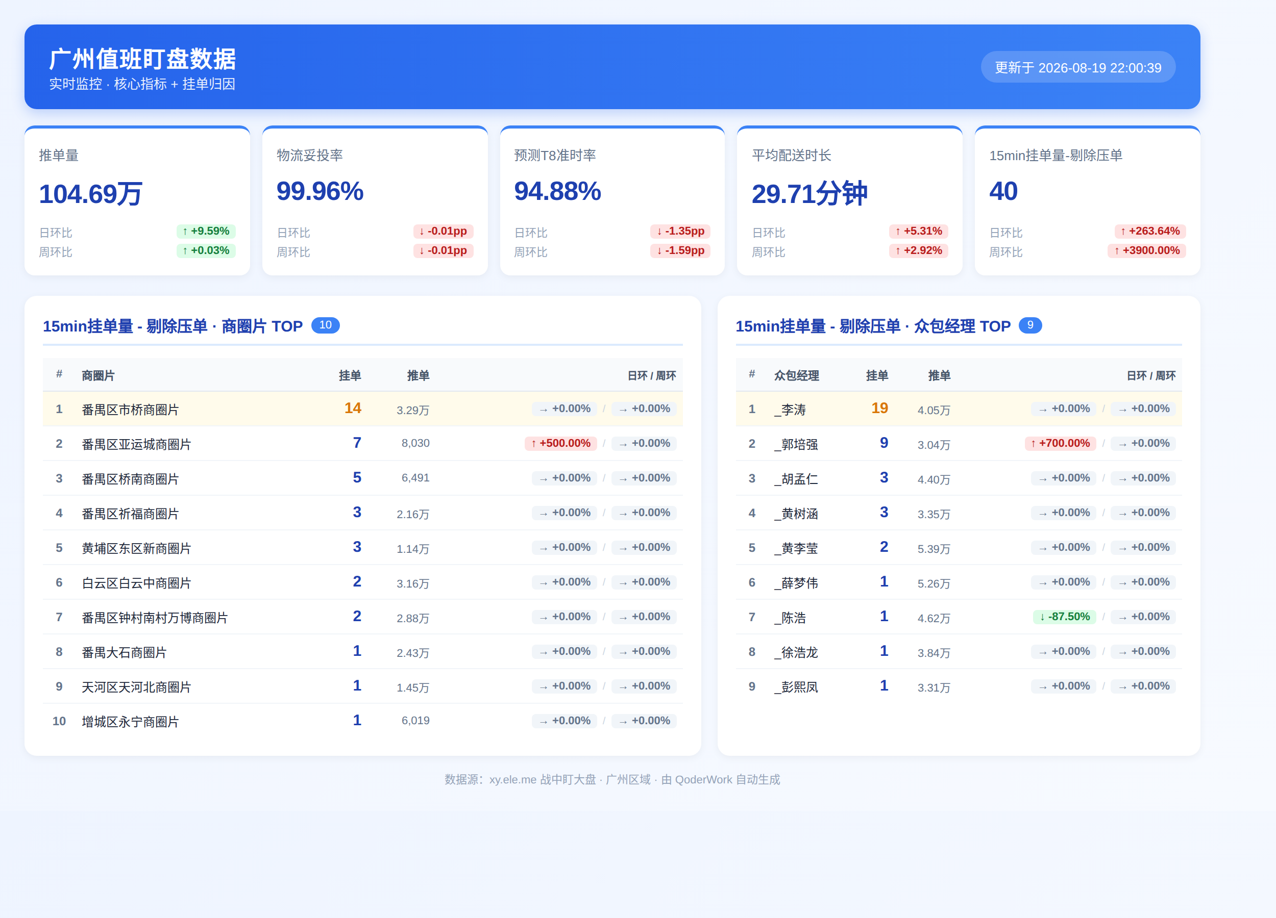The height and width of the screenshot is (918, 1276).
Task: Click the 物流妥投率 value 99.96%
Action: click(320, 191)
